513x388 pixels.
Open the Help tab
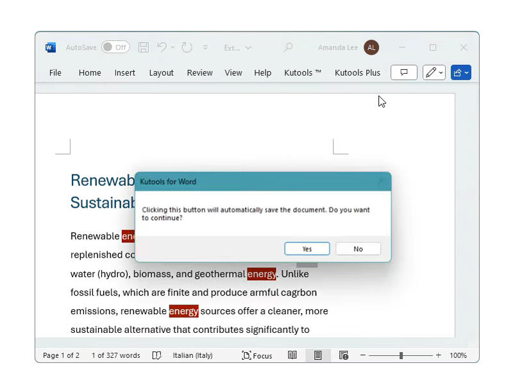(263, 72)
